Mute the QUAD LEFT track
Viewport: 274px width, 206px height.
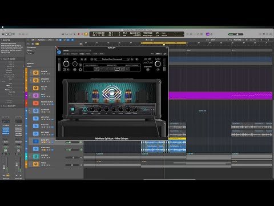pyautogui.click(x=42, y=142)
